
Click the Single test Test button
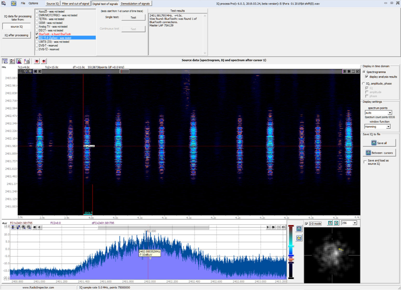coord(133,18)
